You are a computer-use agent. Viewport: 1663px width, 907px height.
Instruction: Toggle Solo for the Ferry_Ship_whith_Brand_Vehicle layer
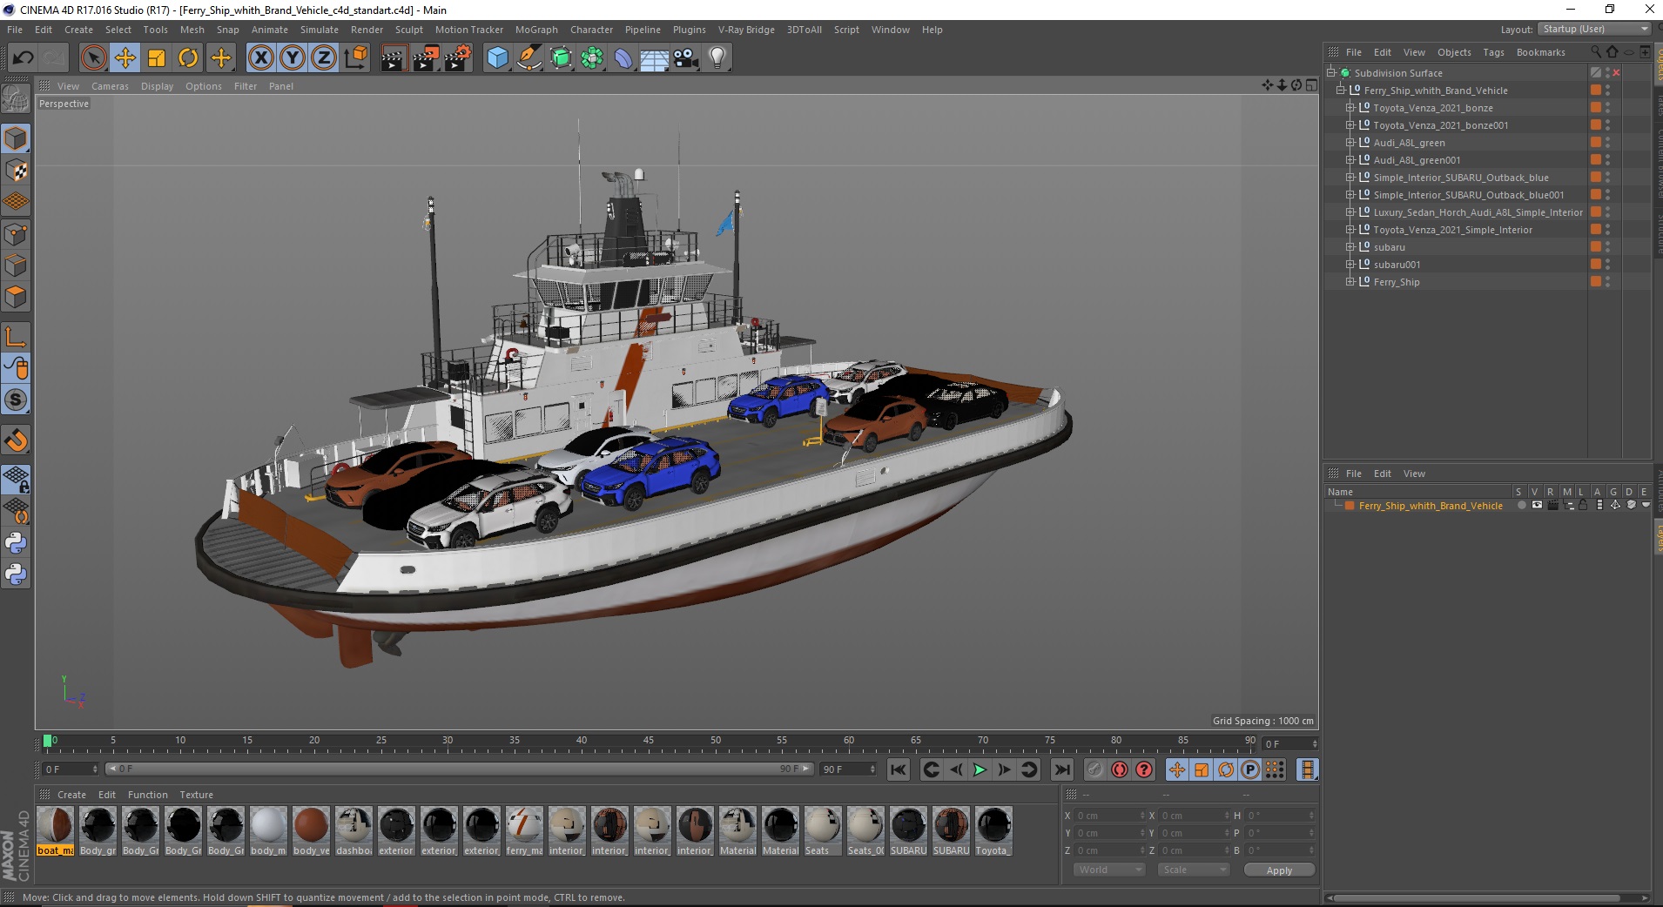coord(1521,506)
